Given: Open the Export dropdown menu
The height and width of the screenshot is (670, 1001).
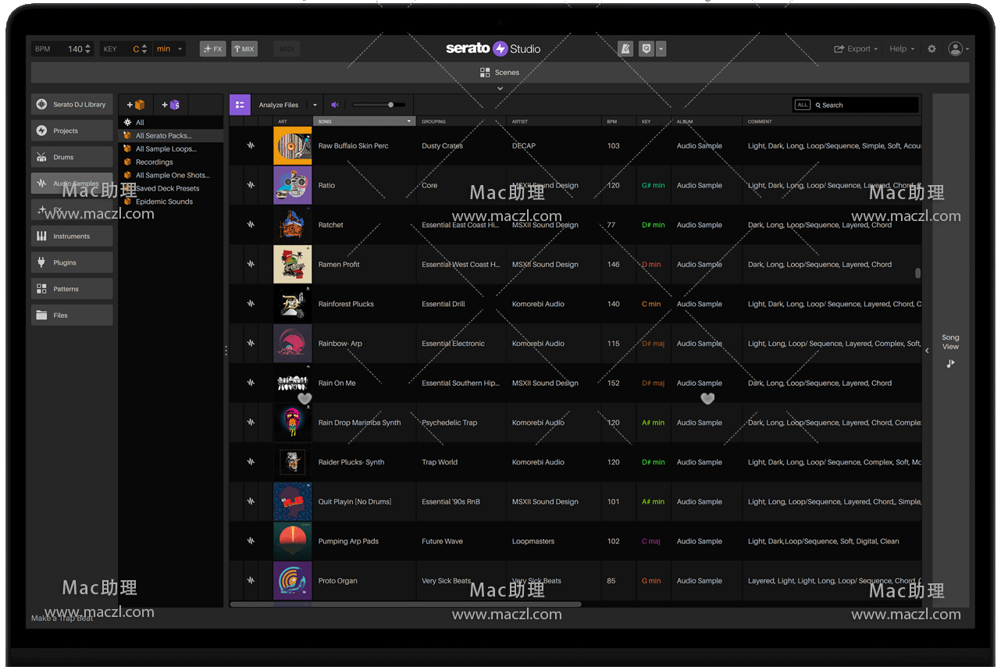Looking at the screenshot, I should pyautogui.click(x=856, y=48).
